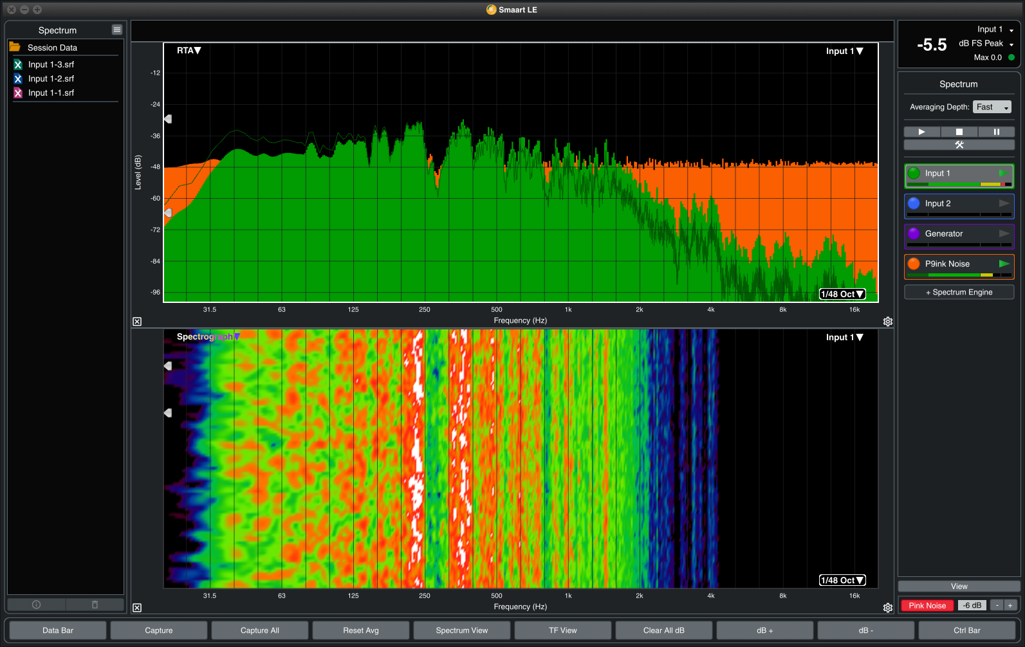Toggle the Input 1-2.srf trace icon
This screenshot has height=647, width=1025.
click(x=18, y=78)
